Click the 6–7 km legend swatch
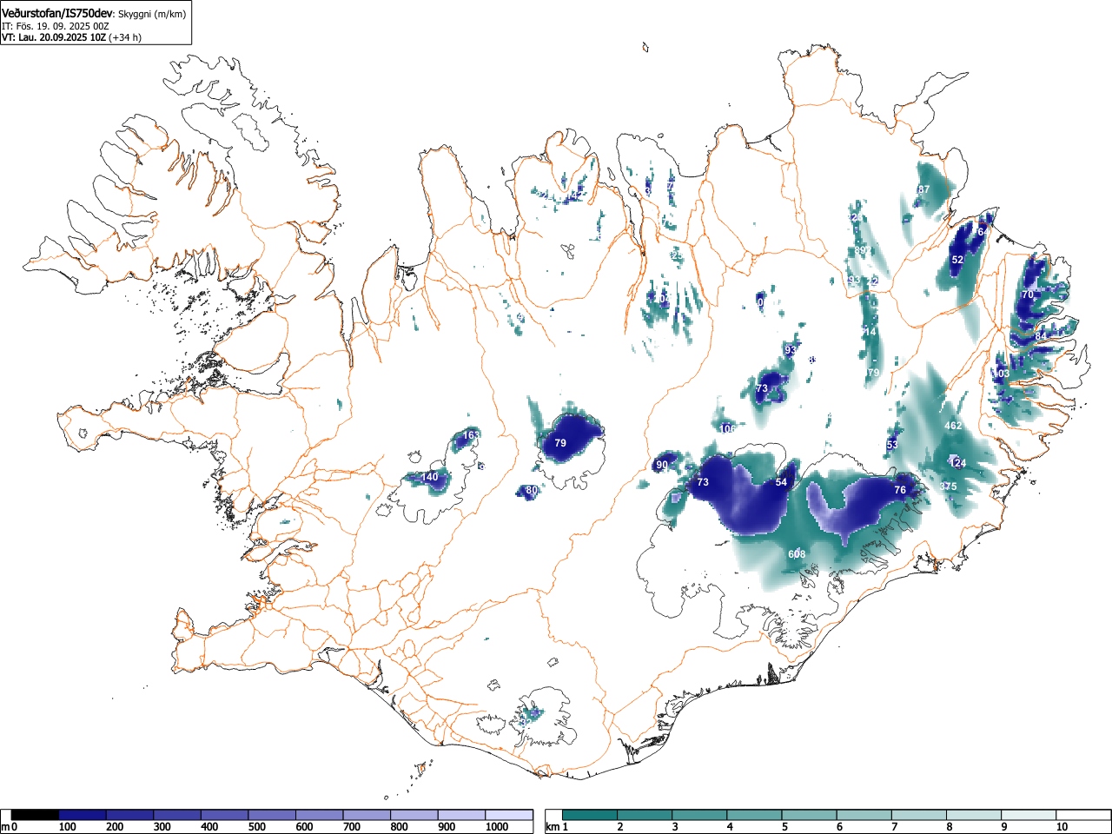1112x834 pixels. coord(864,815)
